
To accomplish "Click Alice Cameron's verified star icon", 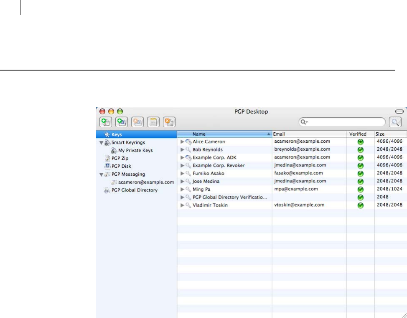I will tap(360, 142).
